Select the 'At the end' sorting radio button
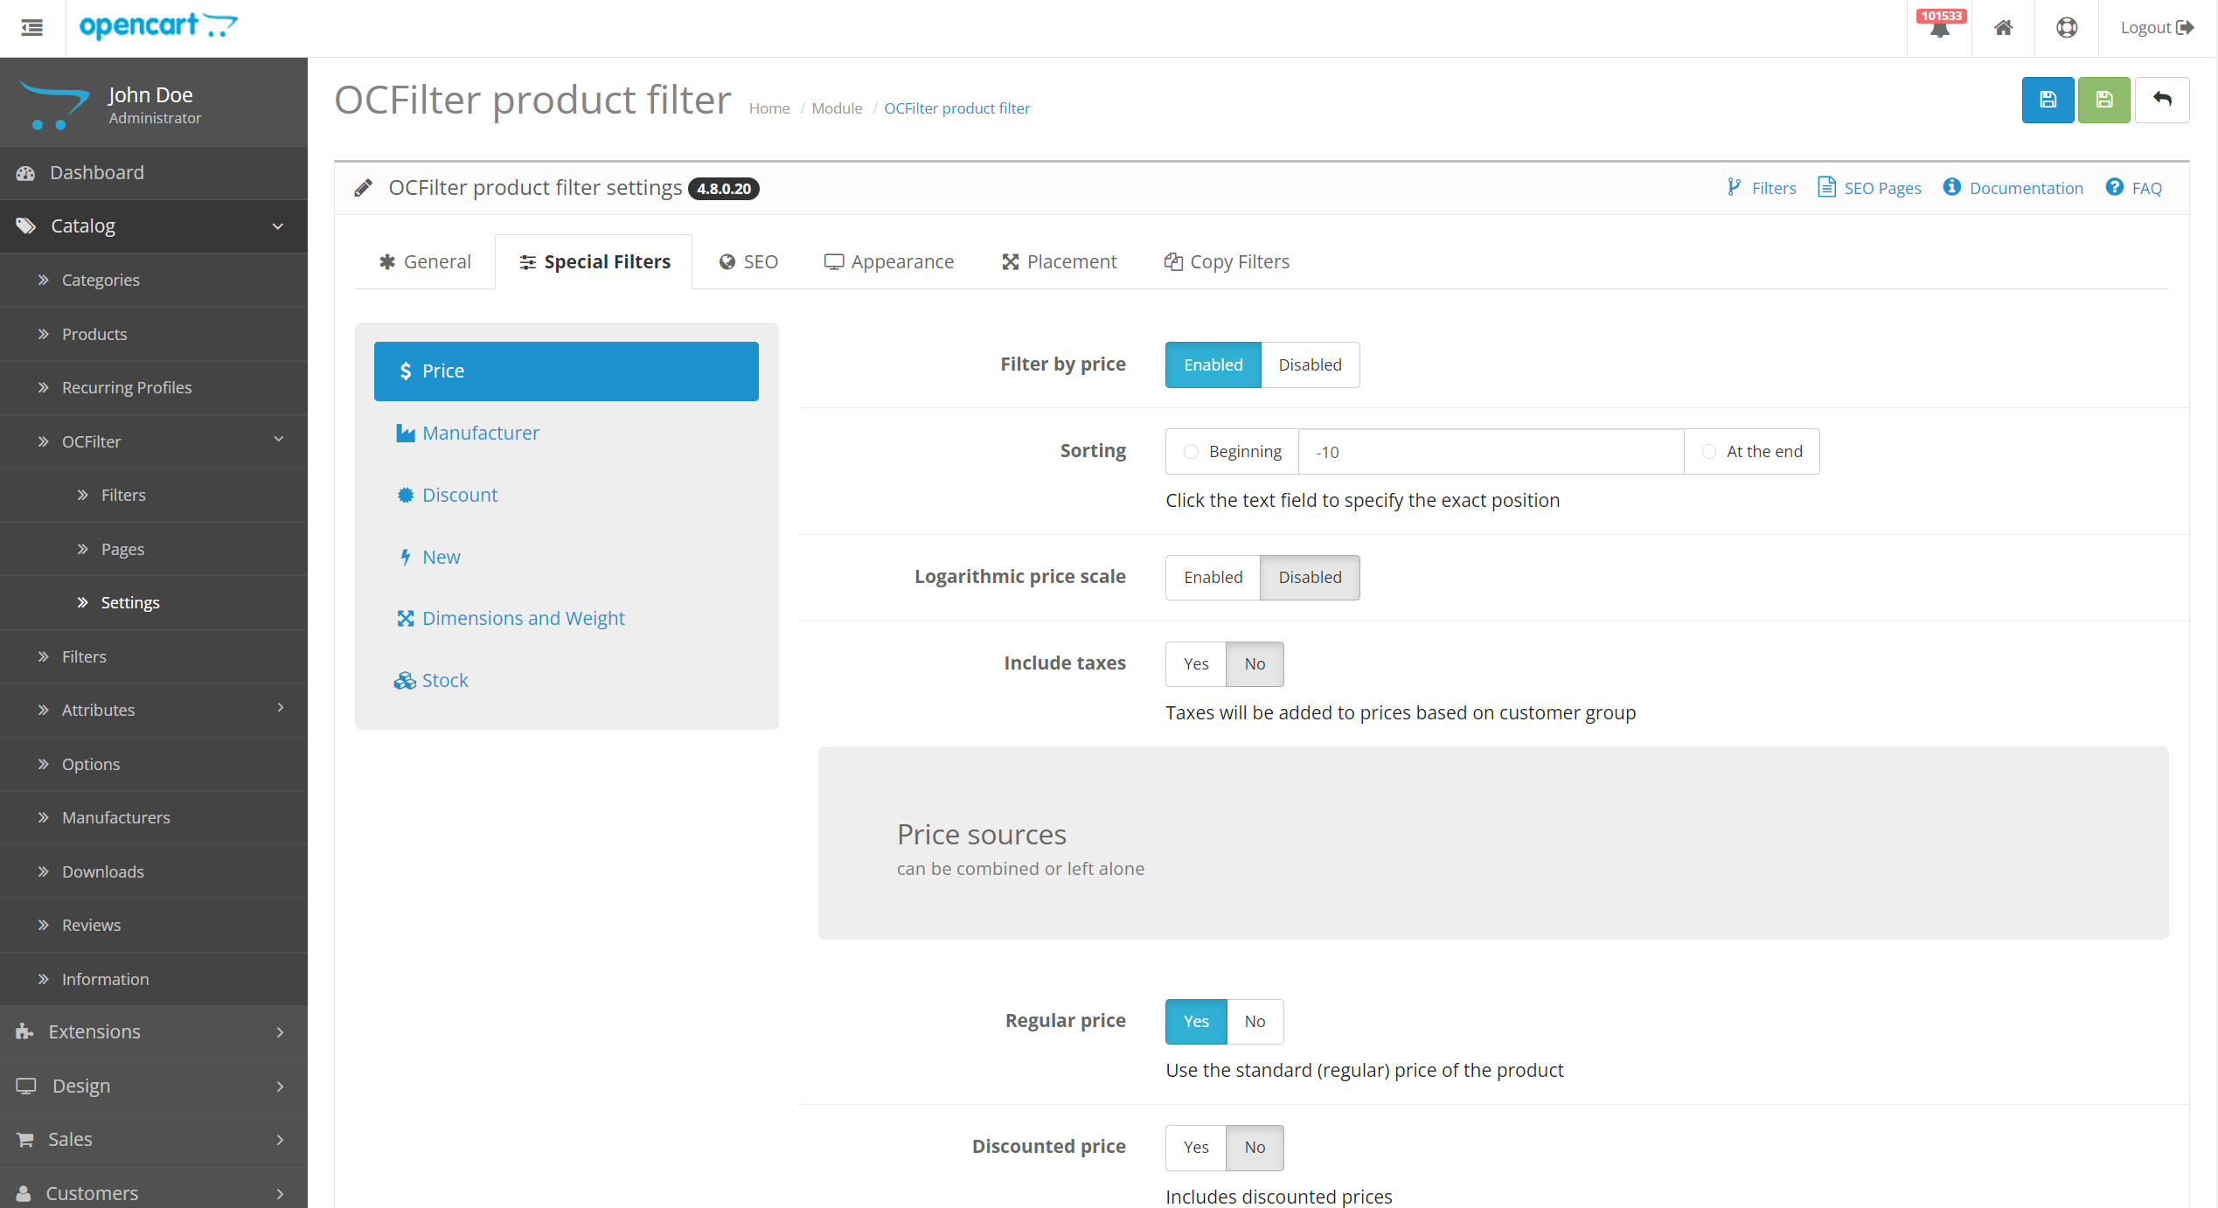 [x=1709, y=451]
